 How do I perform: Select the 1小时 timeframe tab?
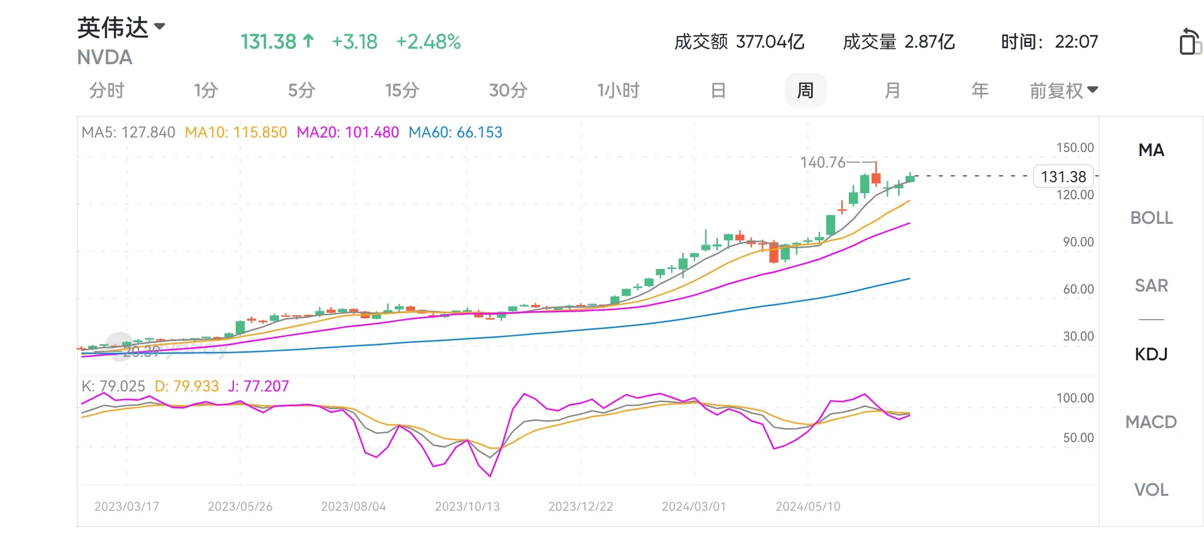tap(618, 90)
